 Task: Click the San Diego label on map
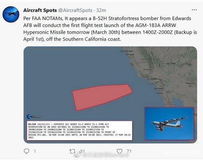coord(159,89)
